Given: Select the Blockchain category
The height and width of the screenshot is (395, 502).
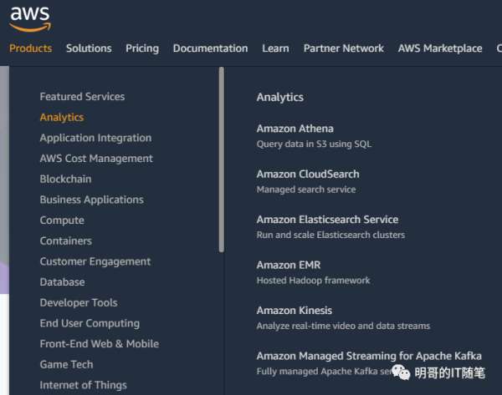Looking at the screenshot, I should coord(65,179).
